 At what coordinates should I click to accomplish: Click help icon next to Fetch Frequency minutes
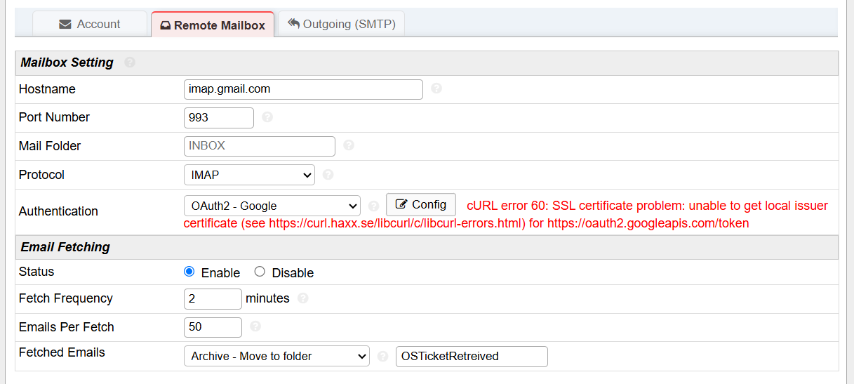[x=302, y=298]
